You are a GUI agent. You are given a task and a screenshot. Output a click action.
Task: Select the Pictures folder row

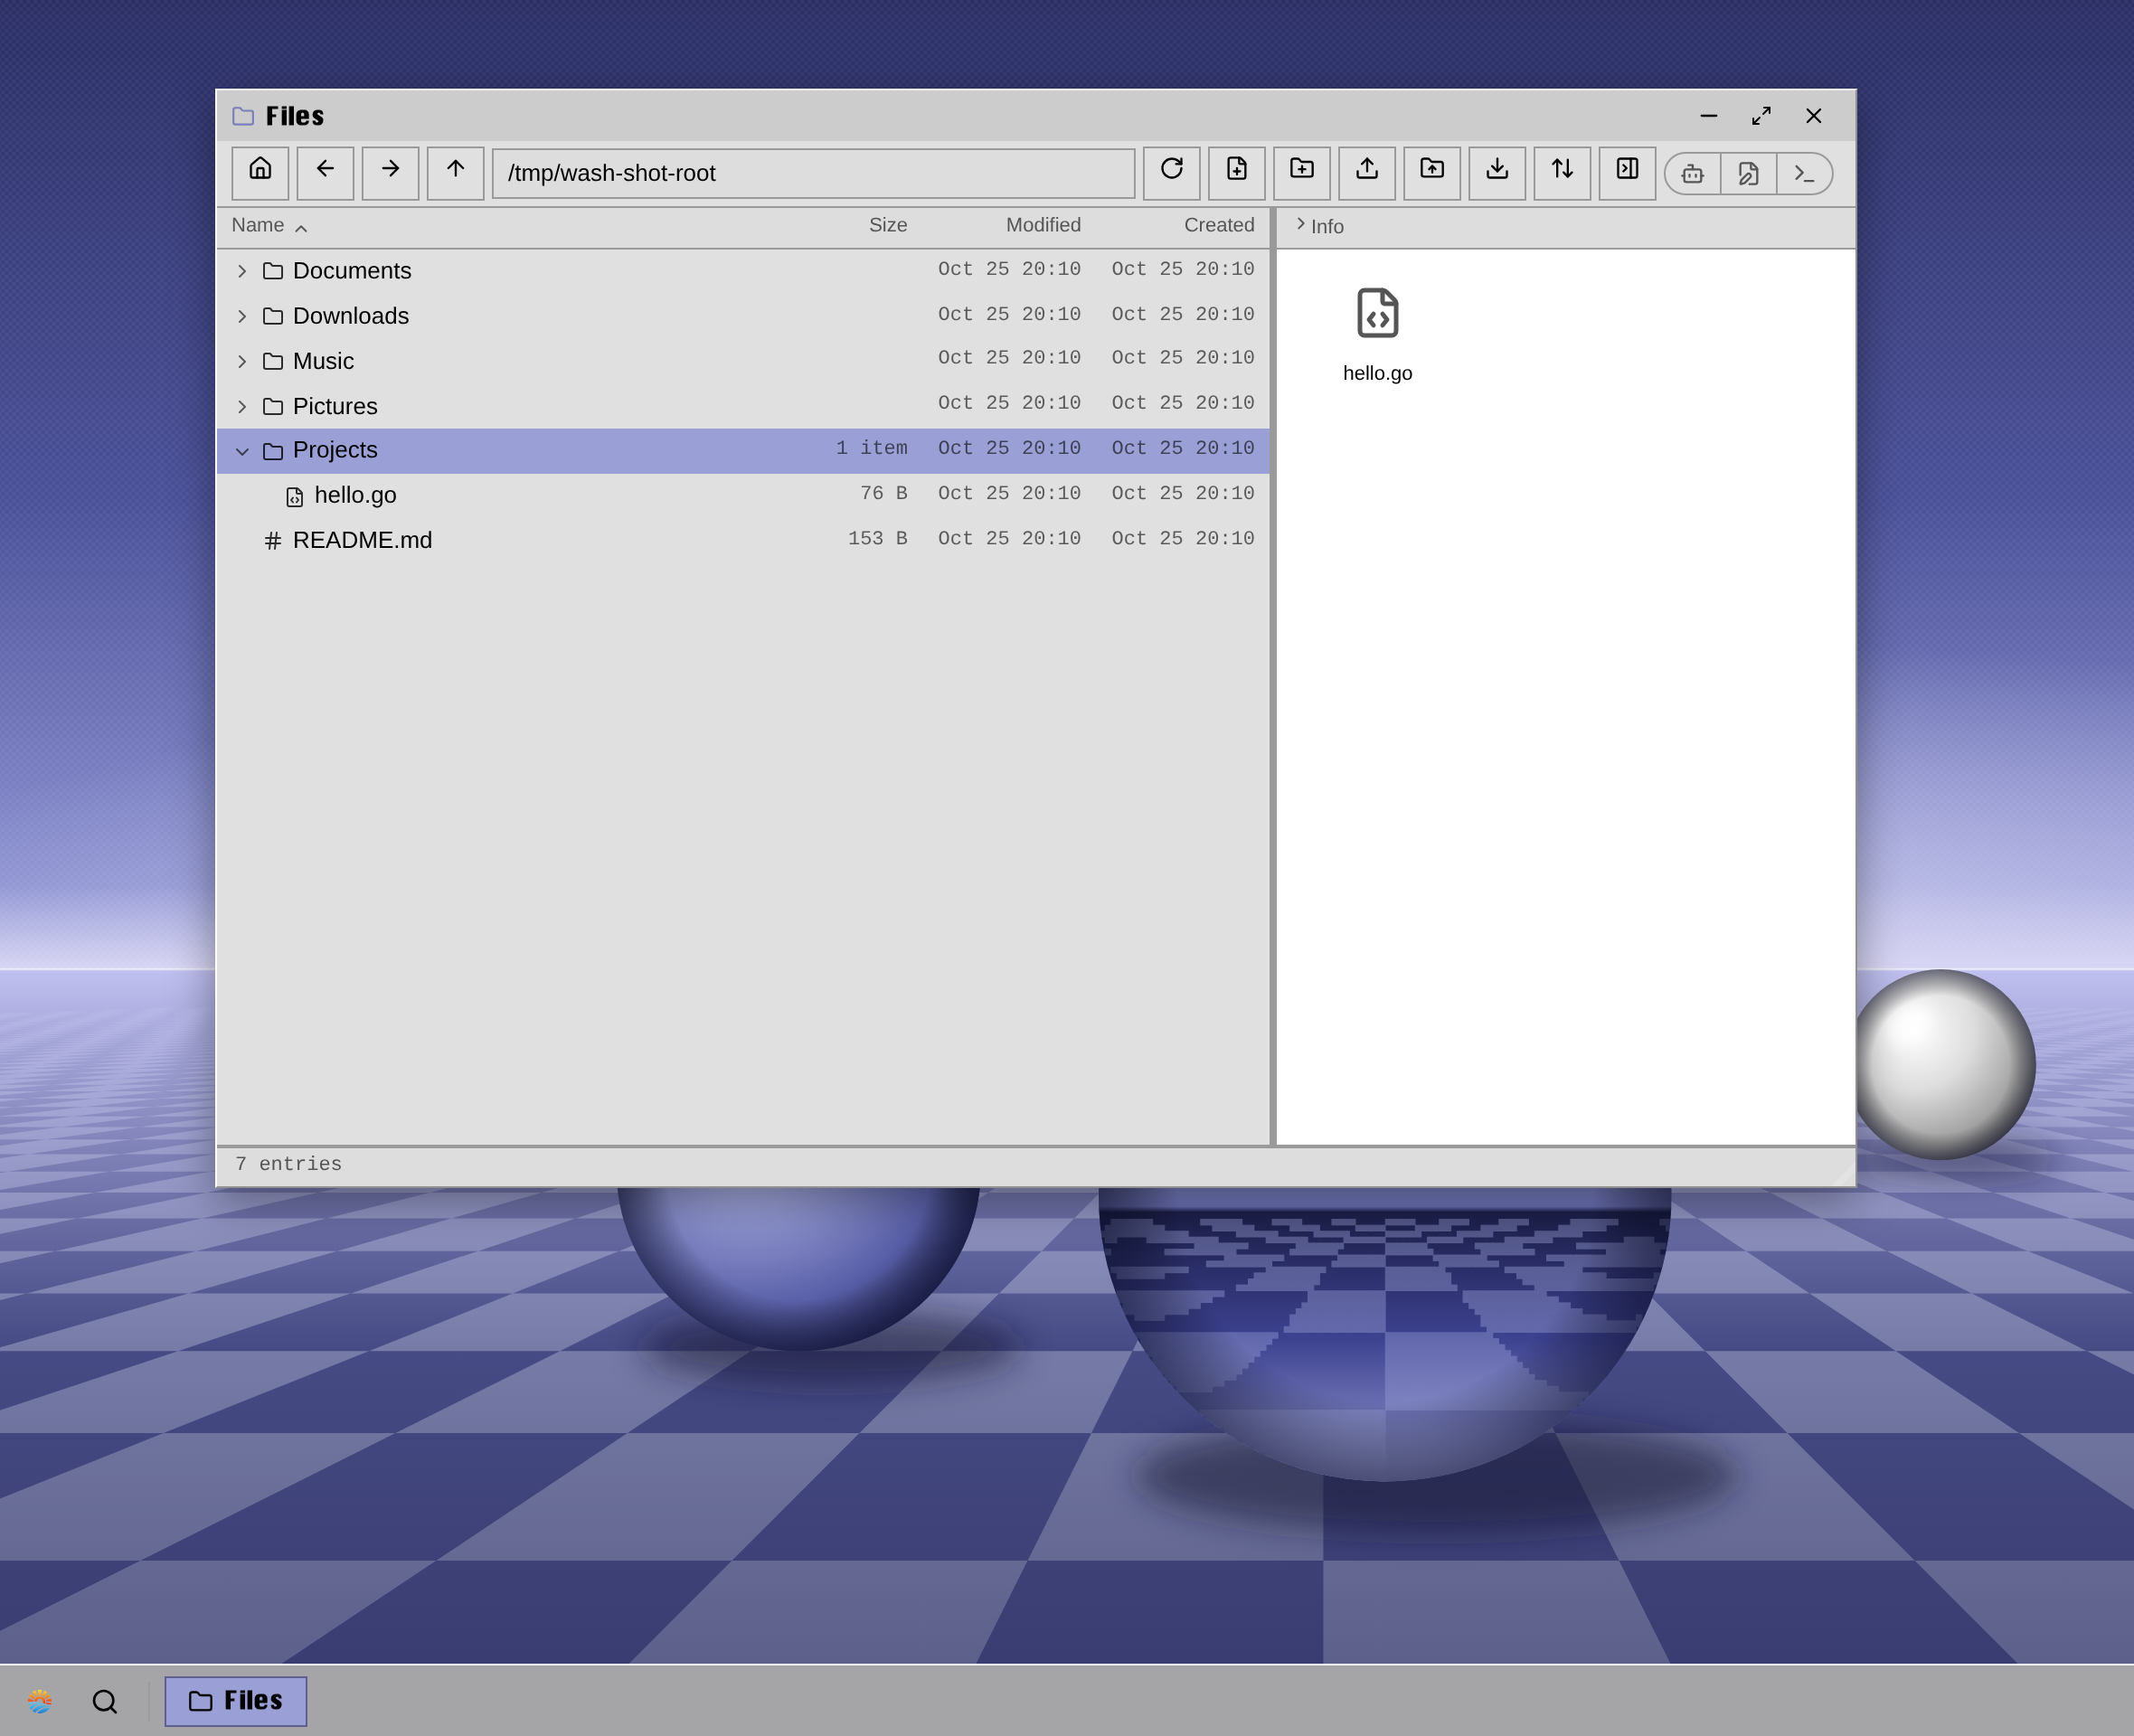[743, 406]
